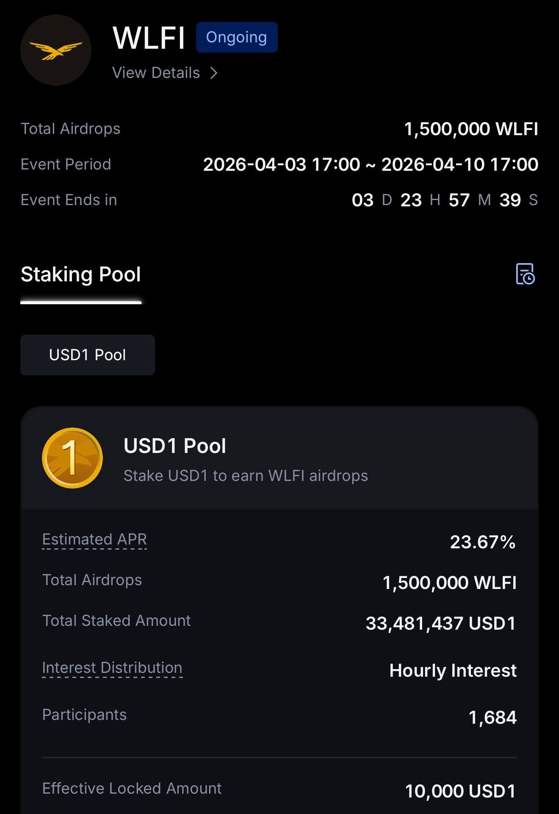The width and height of the screenshot is (559, 814).
Task: Click the WLFI eagle logo icon
Action: (56, 50)
